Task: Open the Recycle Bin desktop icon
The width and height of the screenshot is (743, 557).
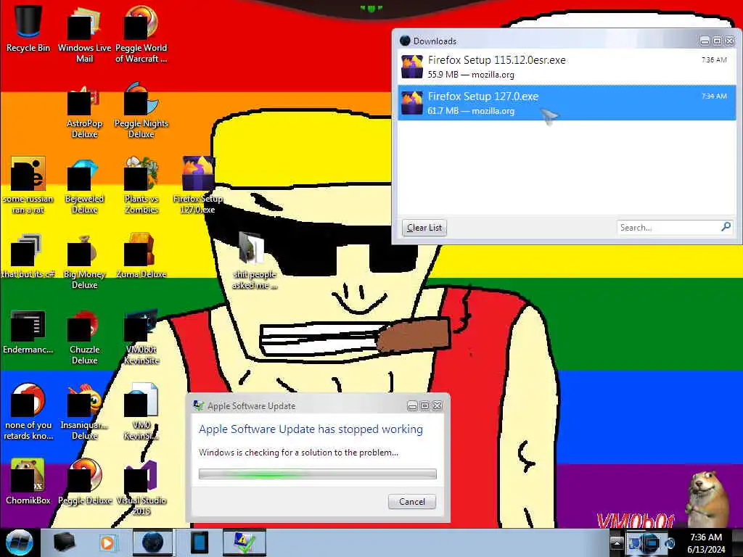Action: [x=28, y=28]
